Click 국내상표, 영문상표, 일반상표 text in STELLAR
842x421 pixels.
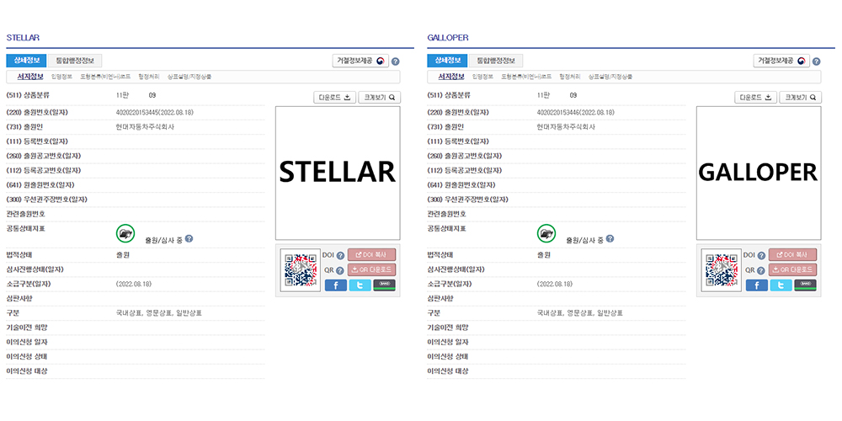coord(159,312)
